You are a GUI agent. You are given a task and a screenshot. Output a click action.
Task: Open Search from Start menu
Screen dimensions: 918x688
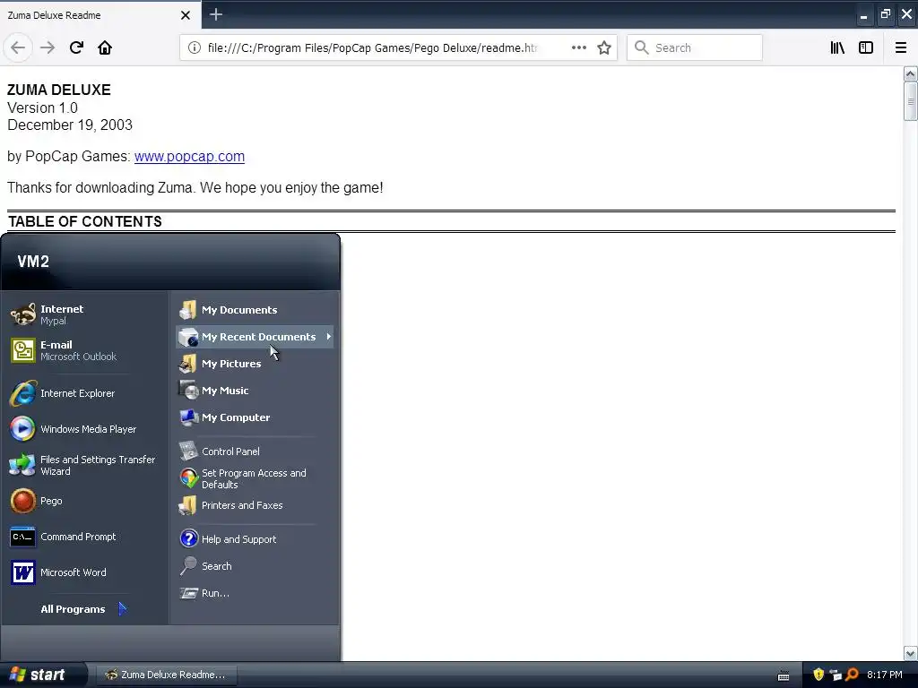tap(255, 566)
